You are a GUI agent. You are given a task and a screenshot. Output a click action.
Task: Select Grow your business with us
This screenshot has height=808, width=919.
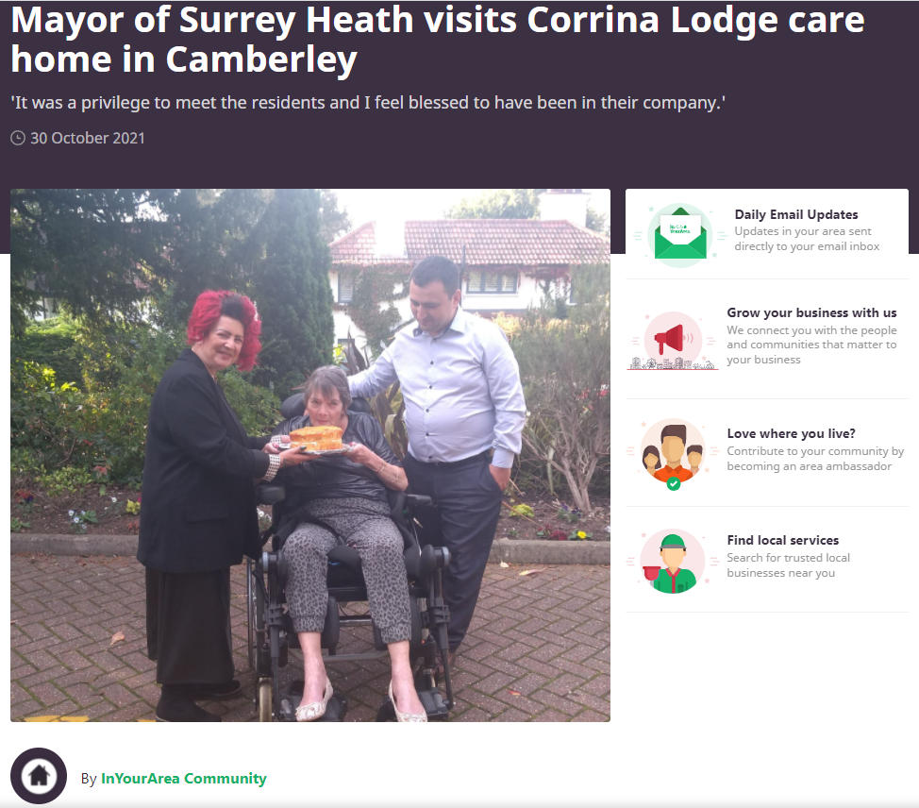[x=811, y=312]
